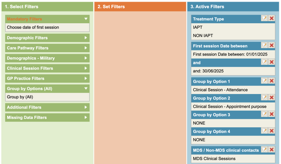Viewport: 281px width, 164px height.
Task: Collapse Group by Options (All)
Action: pos(86,89)
